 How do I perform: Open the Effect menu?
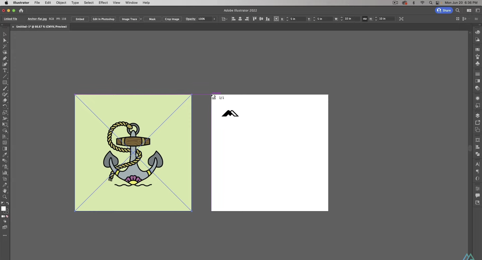point(103,3)
